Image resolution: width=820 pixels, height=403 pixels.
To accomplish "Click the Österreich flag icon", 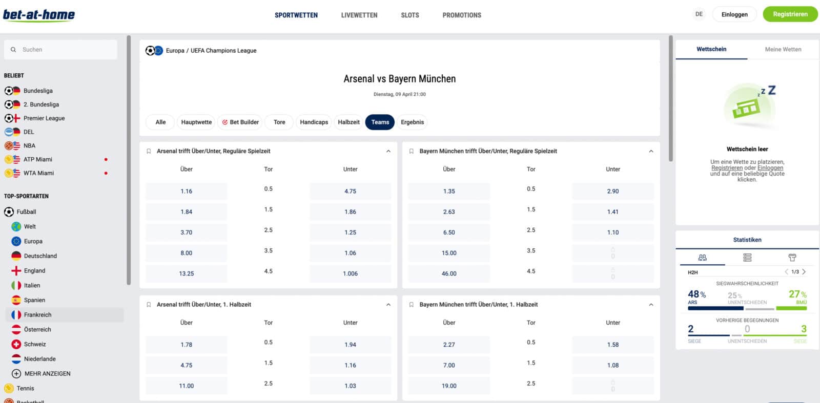I will tap(16, 329).
